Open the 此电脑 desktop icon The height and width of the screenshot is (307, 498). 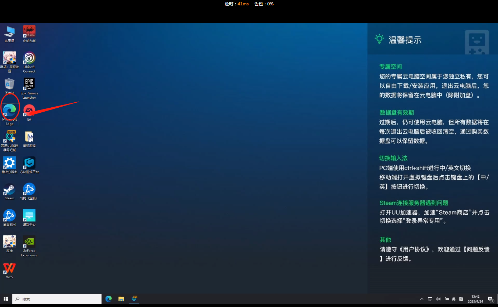coord(9,32)
